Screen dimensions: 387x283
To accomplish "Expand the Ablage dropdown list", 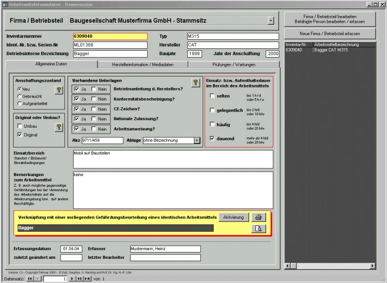I will click(197, 140).
